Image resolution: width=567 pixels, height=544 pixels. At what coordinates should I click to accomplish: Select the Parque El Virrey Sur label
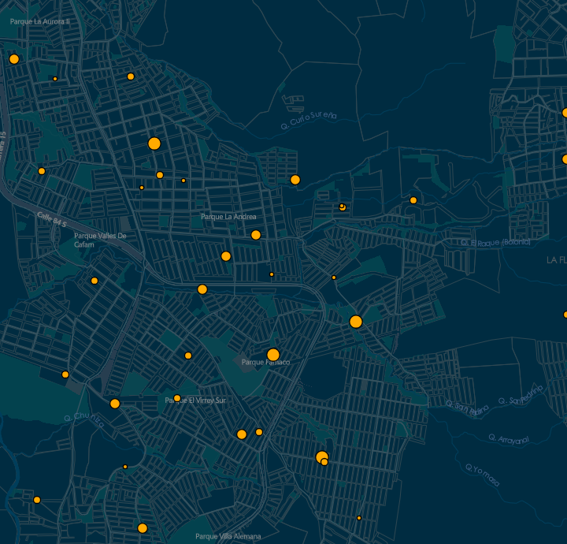tap(195, 401)
